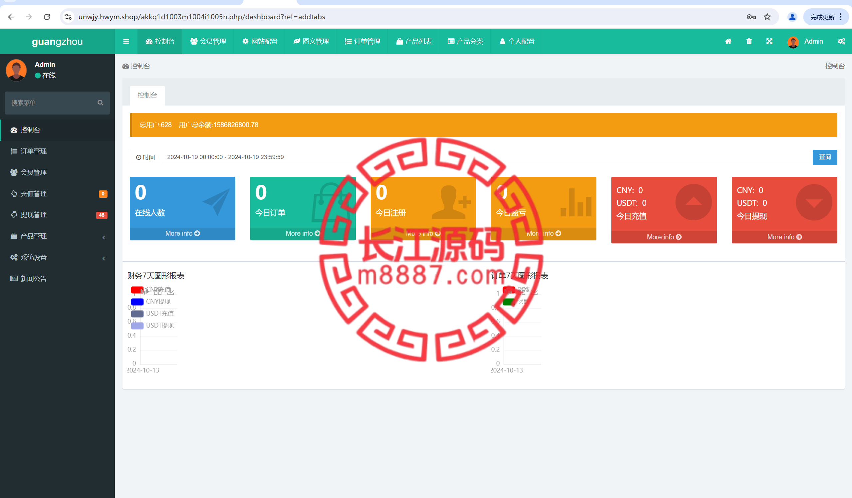Click the search magnifier icon in the sidebar

[101, 103]
